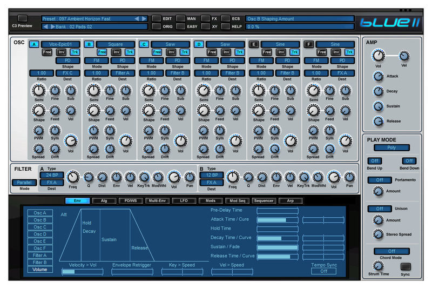Screen dimensions: 432x289
Task: Open oscillator A destination FX C
Action: pos(67,73)
